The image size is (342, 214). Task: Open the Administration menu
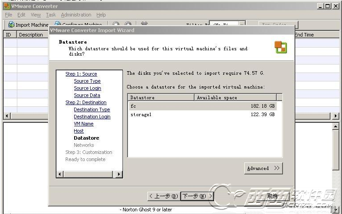click(76, 15)
